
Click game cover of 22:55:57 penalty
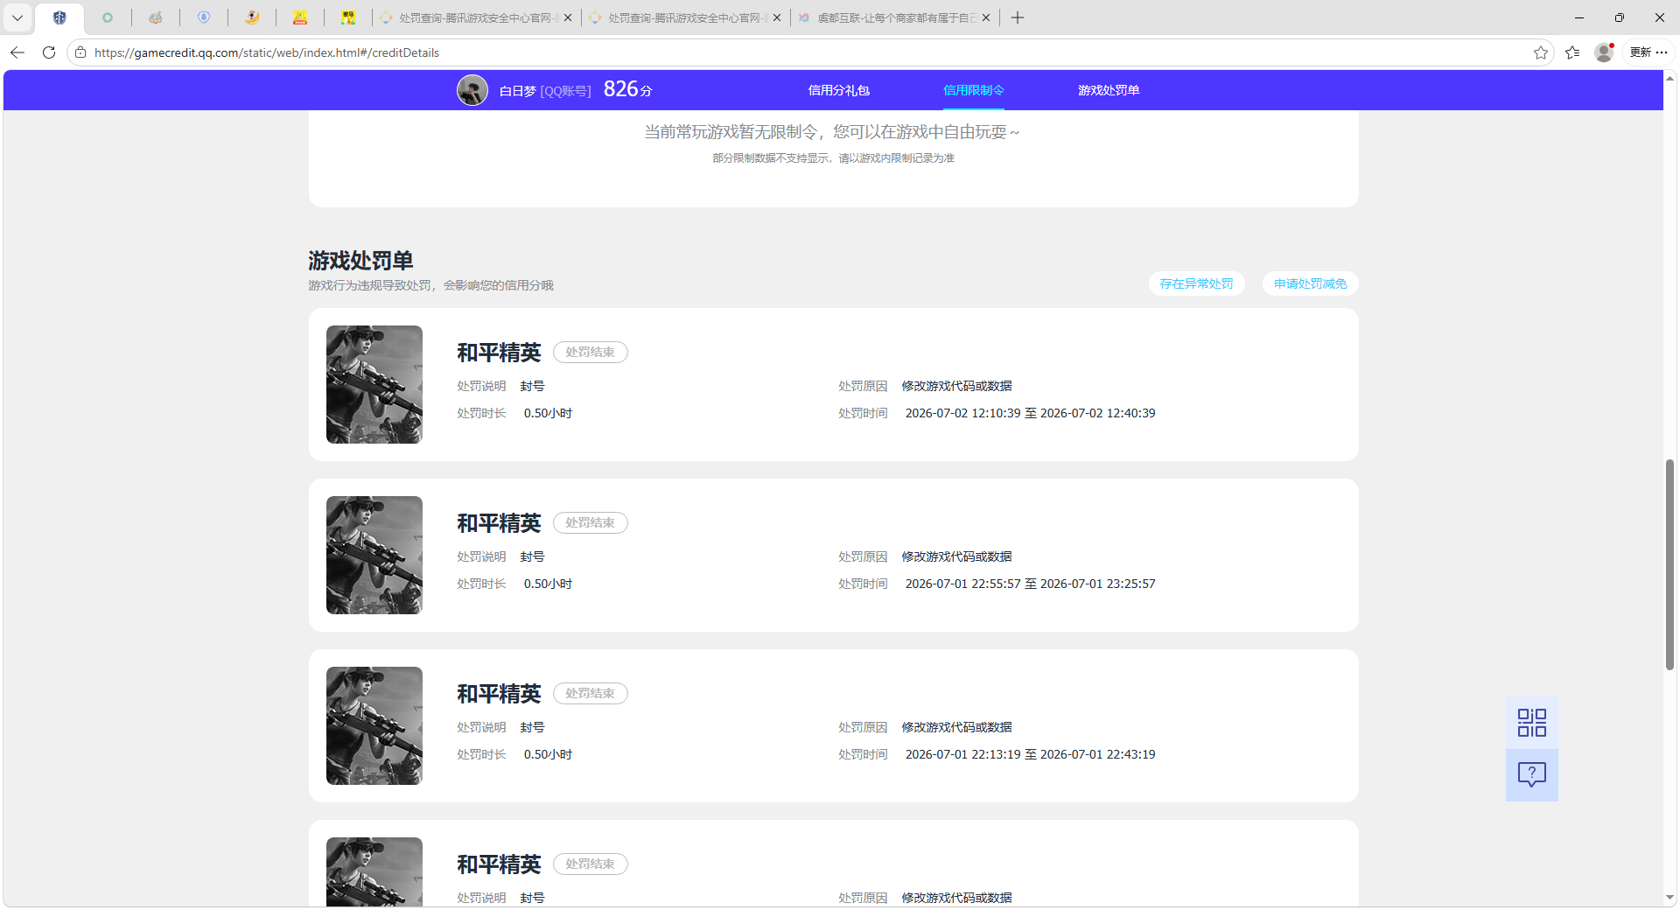click(374, 555)
